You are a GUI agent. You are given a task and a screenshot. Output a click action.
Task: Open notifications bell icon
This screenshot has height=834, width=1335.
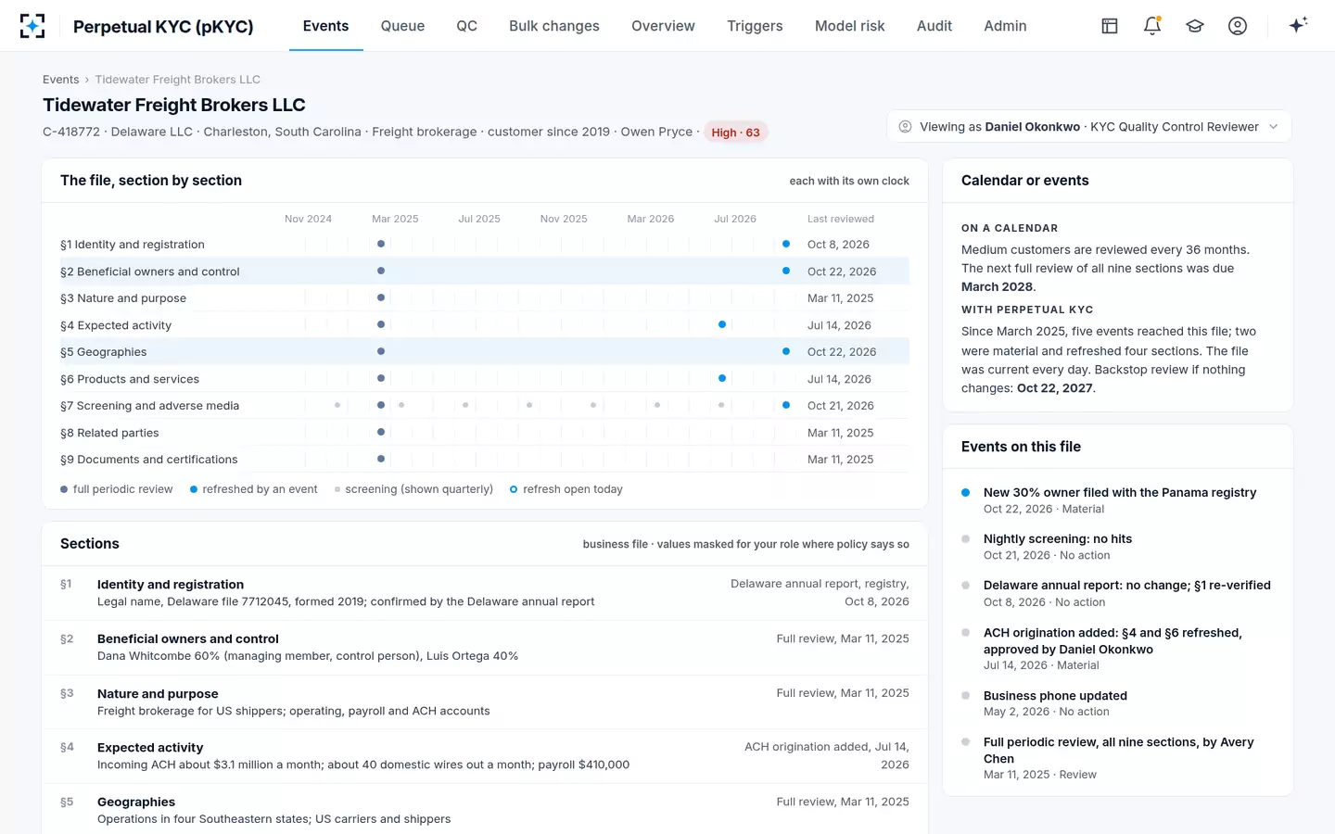tap(1152, 26)
